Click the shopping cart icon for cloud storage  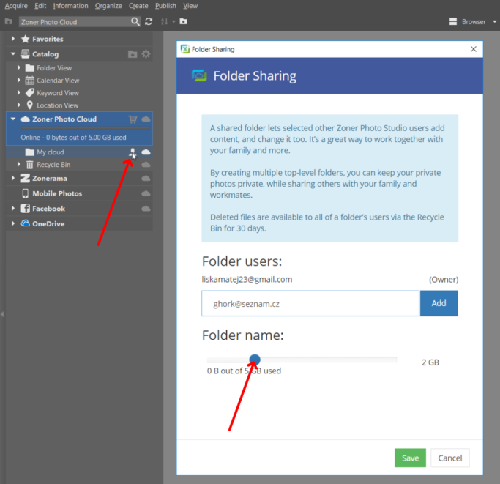[x=133, y=119]
